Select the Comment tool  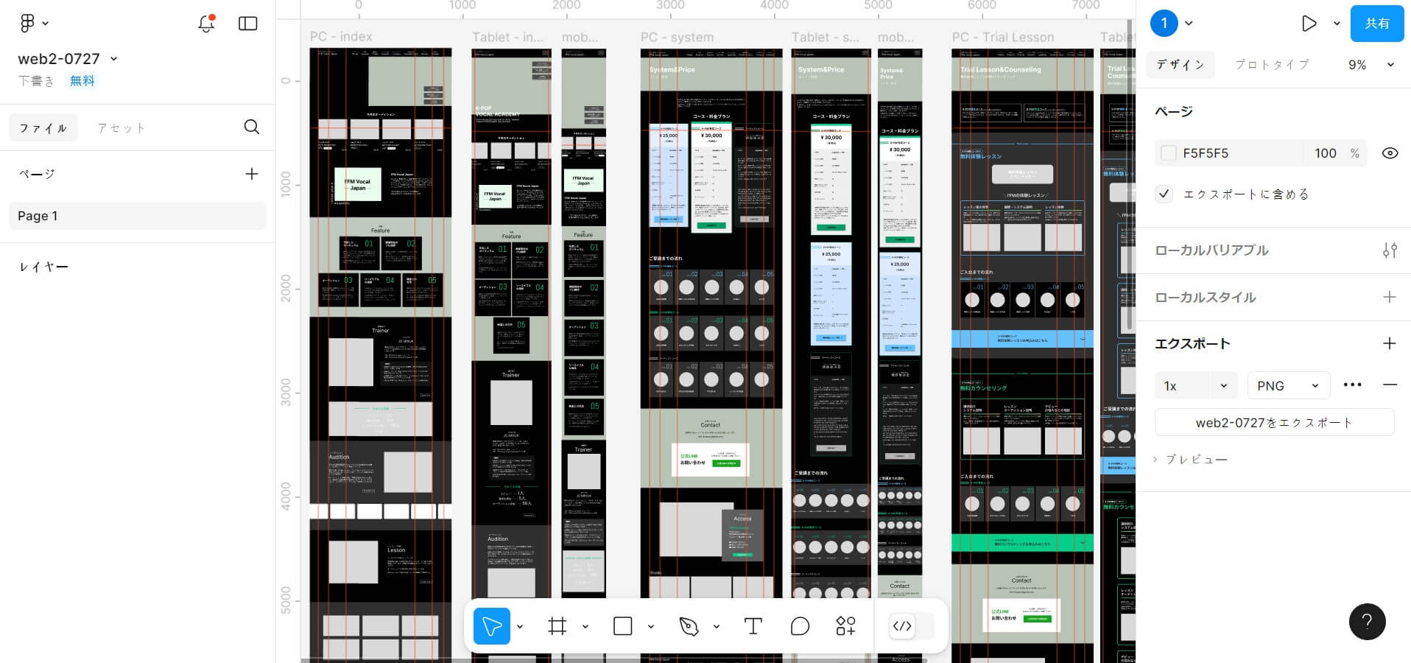click(800, 626)
